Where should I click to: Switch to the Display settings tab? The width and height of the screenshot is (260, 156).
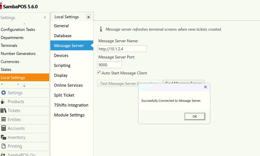(61, 75)
